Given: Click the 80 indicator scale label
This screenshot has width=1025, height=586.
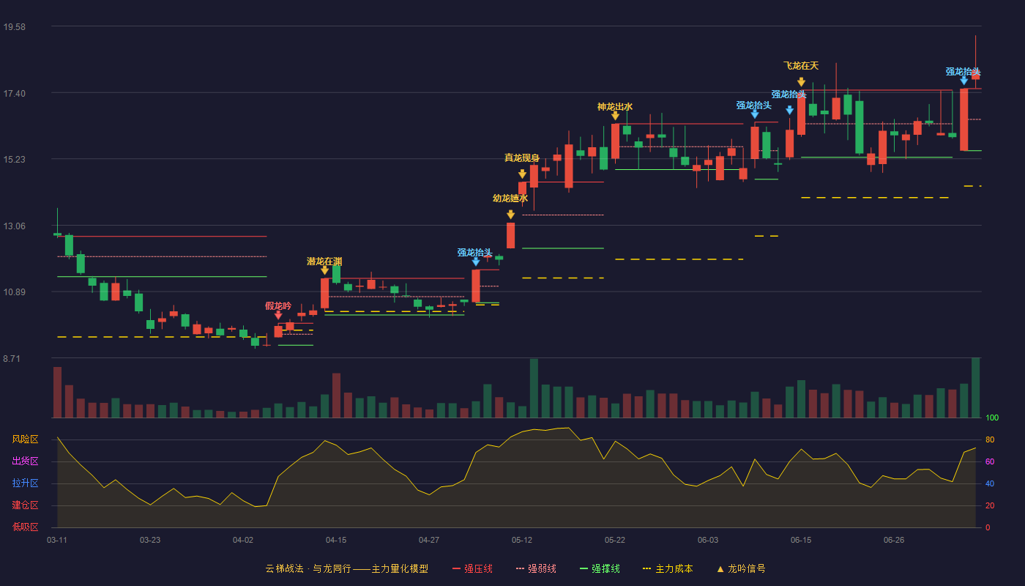Looking at the screenshot, I should coord(990,439).
